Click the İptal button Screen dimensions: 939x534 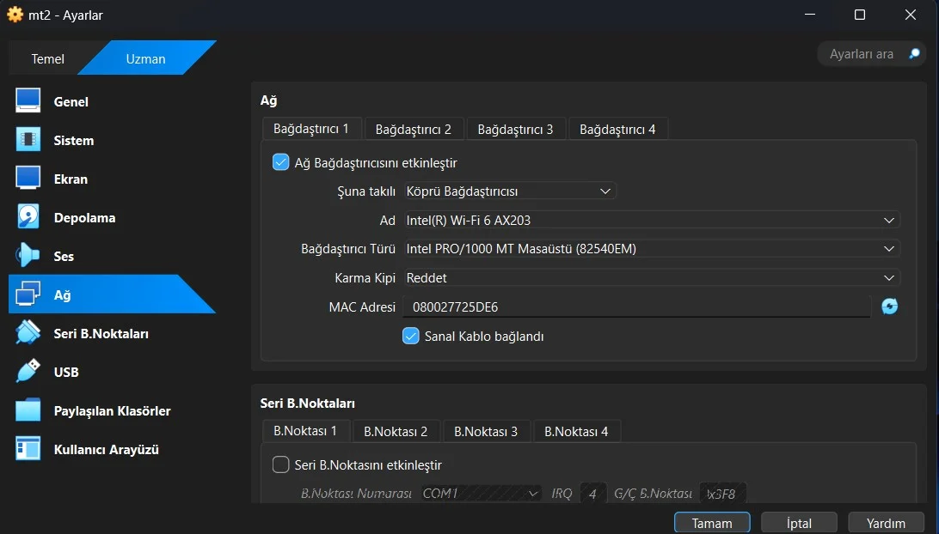click(x=799, y=523)
